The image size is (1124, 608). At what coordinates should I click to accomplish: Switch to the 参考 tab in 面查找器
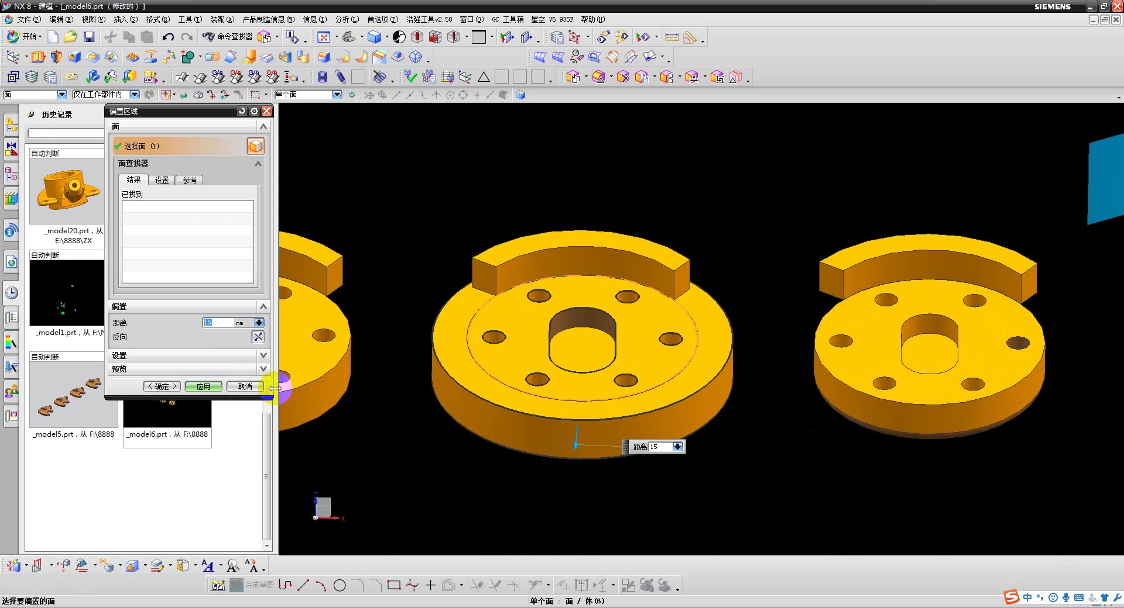pyautogui.click(x=190, y=179)
